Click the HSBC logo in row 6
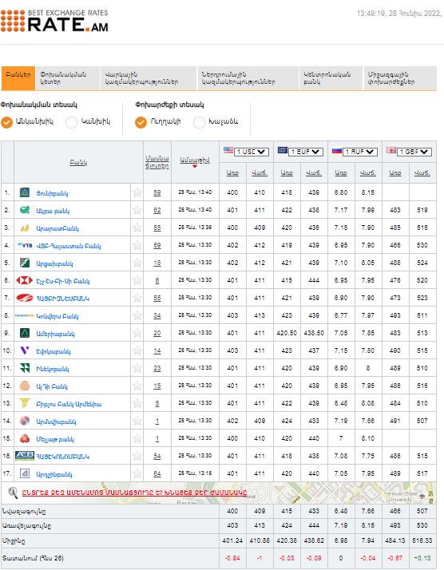Viewport: 444px width, 570px height. tap(25, 281)
